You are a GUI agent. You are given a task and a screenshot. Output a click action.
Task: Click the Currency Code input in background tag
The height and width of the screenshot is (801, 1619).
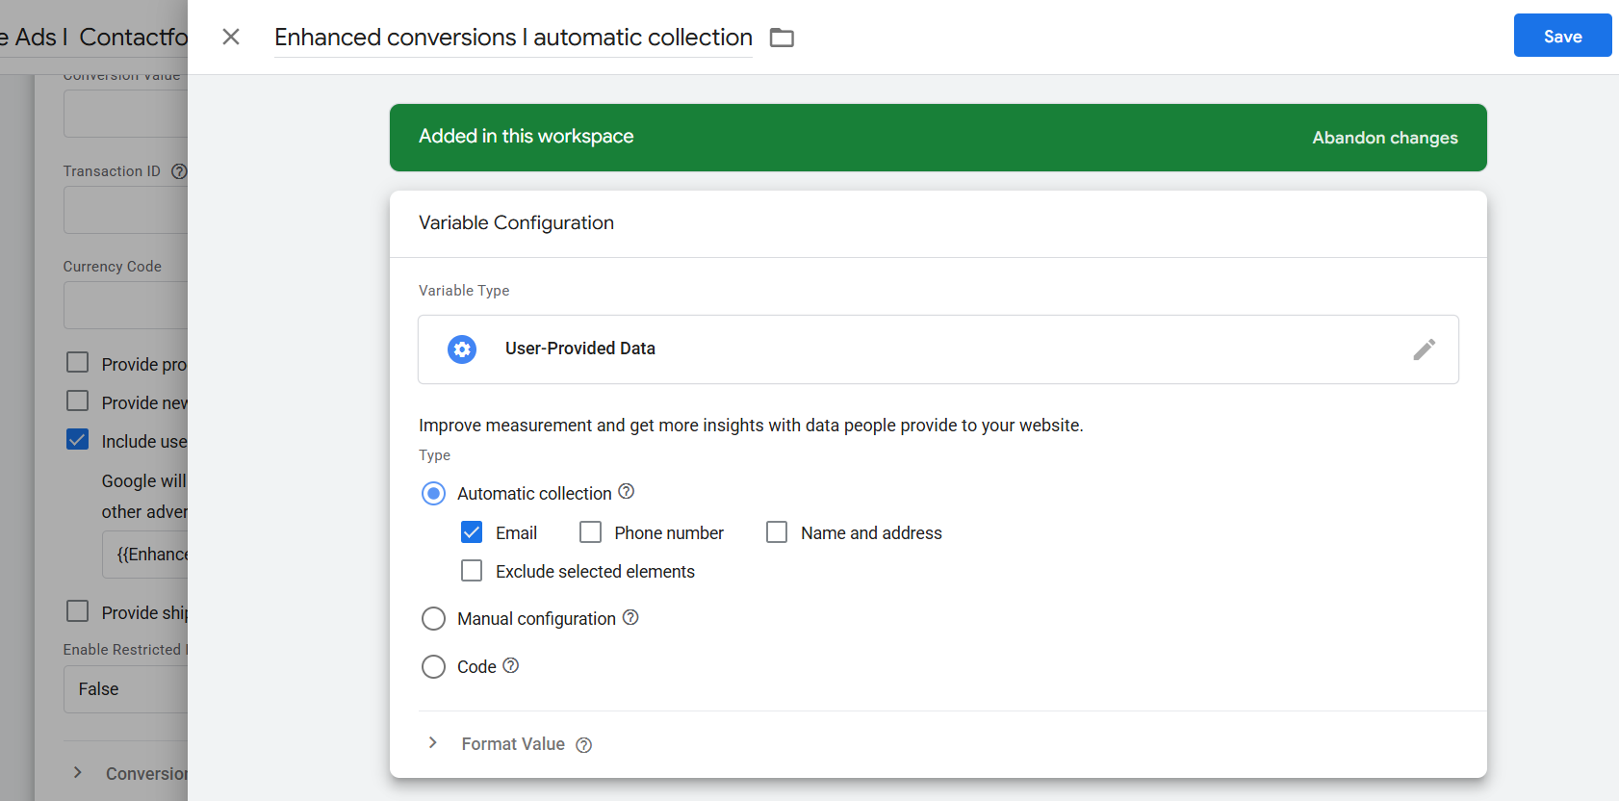pos(126,305)
